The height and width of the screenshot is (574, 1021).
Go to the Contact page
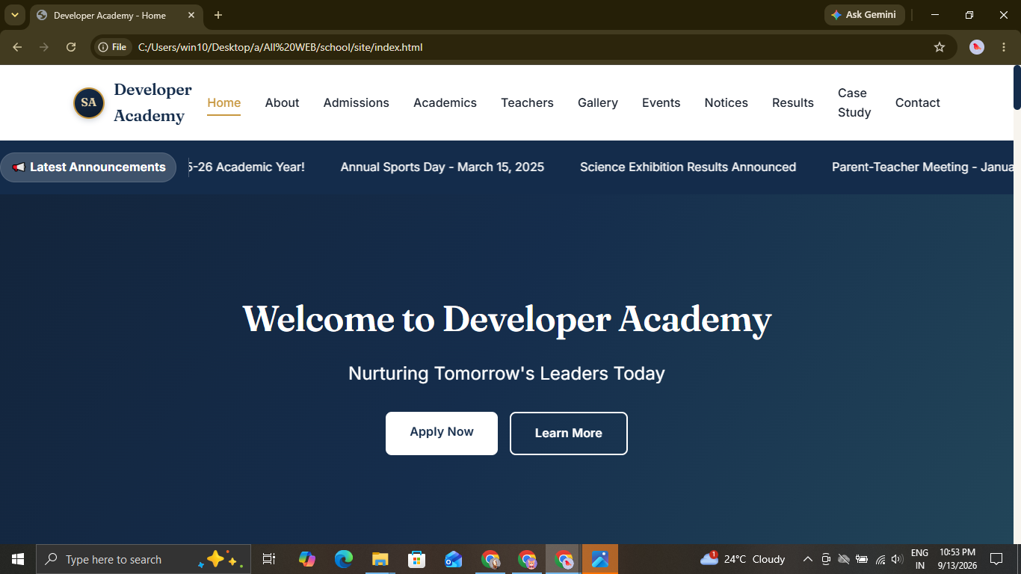[918, 103]
